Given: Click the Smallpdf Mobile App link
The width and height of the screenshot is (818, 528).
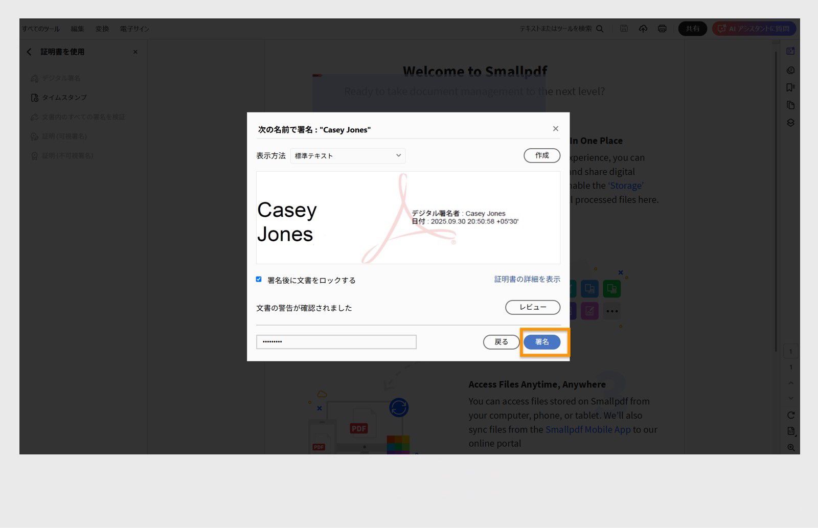Looking at the screenshot, I should (x=588, y=429).
